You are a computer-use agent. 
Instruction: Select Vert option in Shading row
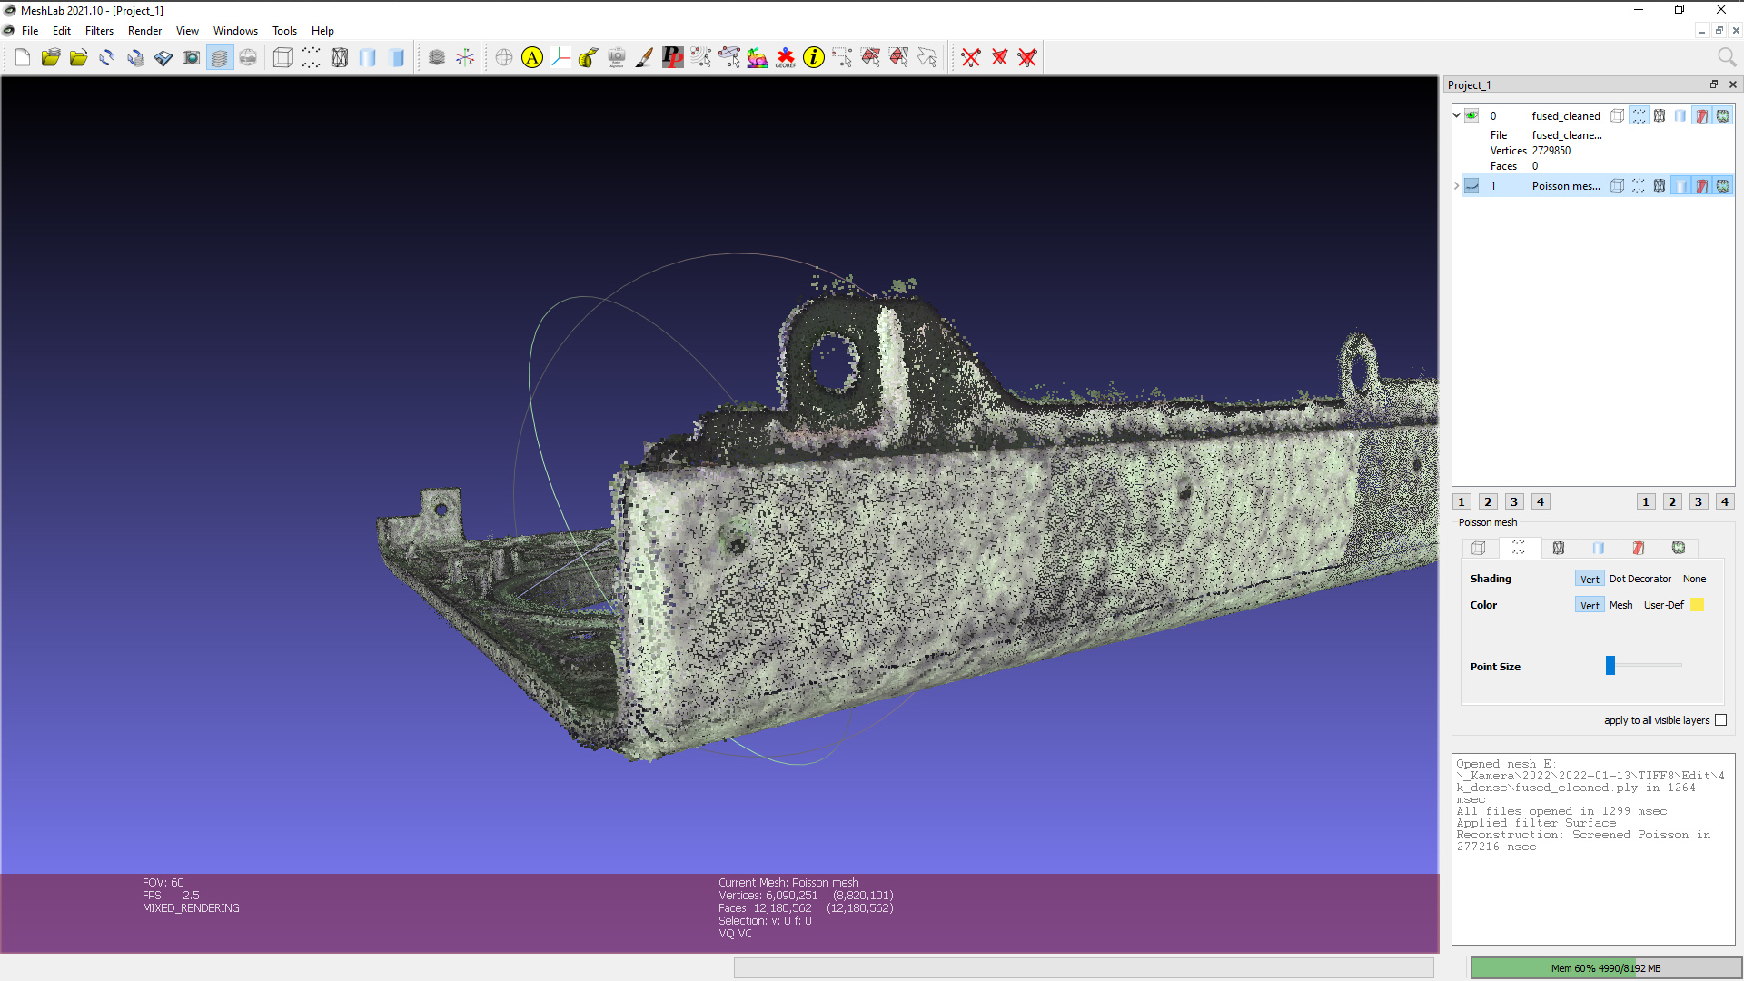[1590, 579]
